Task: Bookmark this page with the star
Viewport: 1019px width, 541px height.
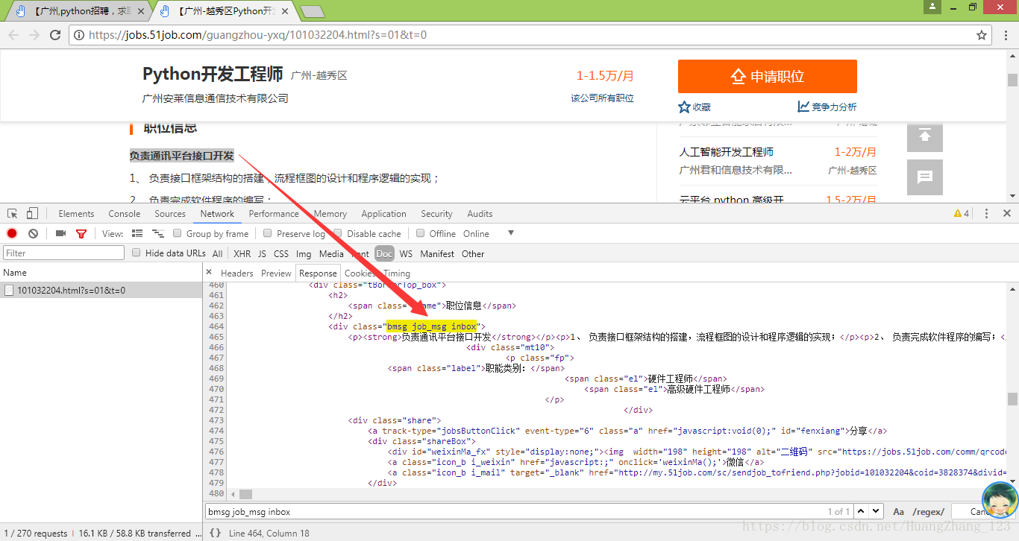Action: click(x=982, y=35)
